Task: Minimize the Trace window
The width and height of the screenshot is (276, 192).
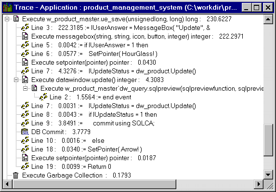Action: (247, 8)
